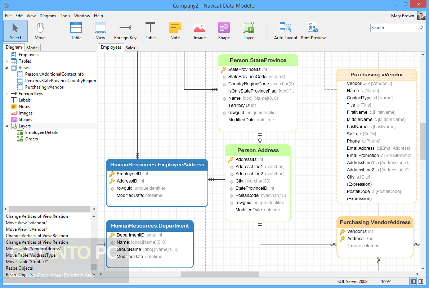The image size is (429, 288).
Task: Open the Window menu
Action: pos(82,16)
